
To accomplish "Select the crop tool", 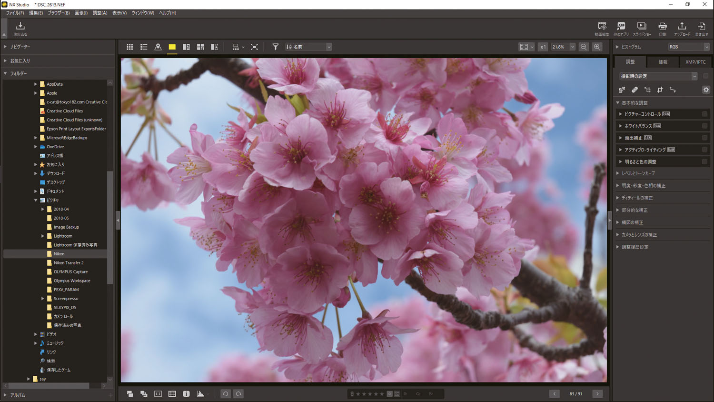I will click(660, 90).
